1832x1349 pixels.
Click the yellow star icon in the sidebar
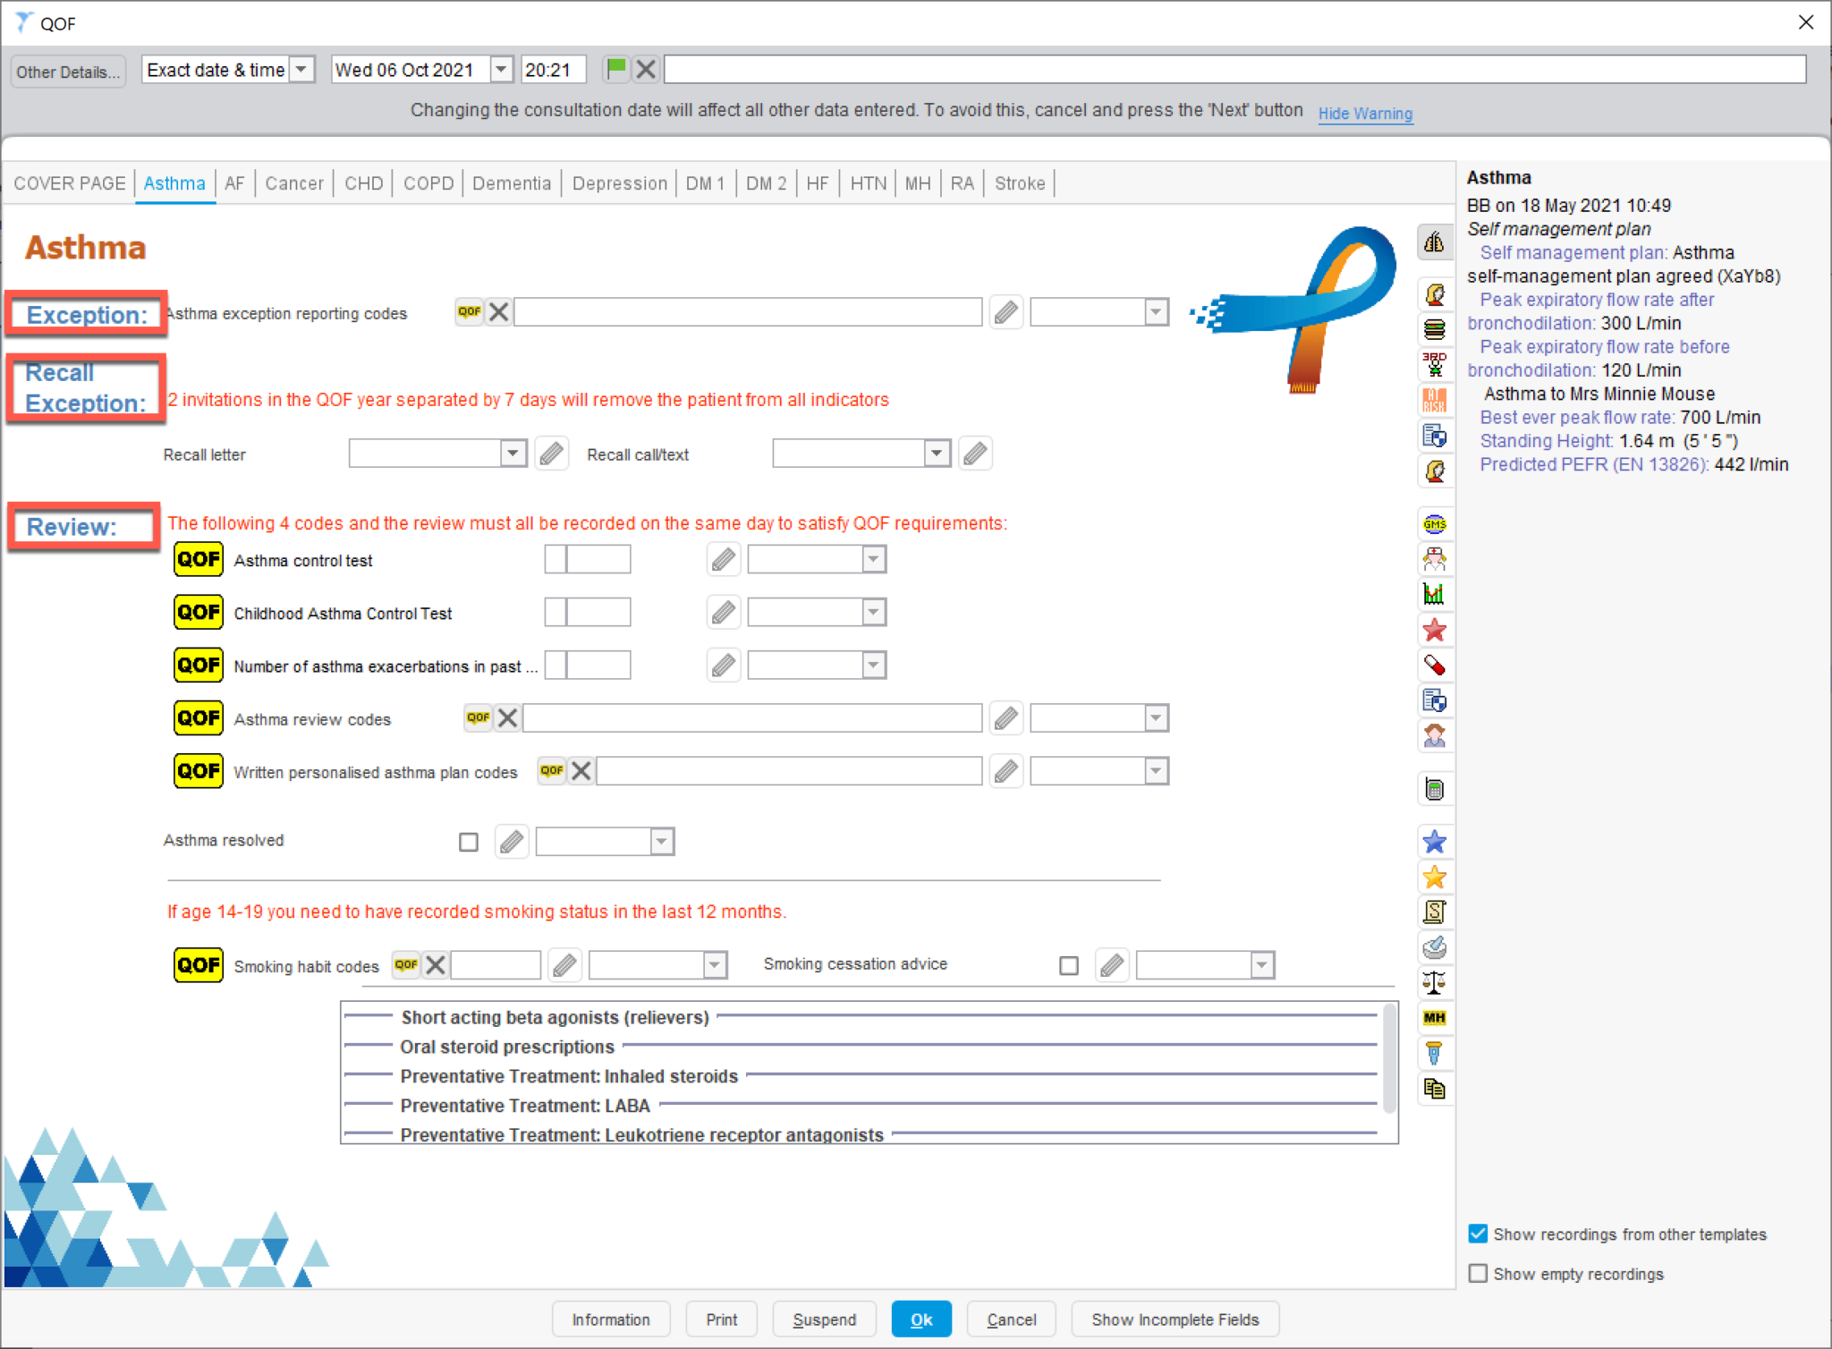(x=1436, y=877)
